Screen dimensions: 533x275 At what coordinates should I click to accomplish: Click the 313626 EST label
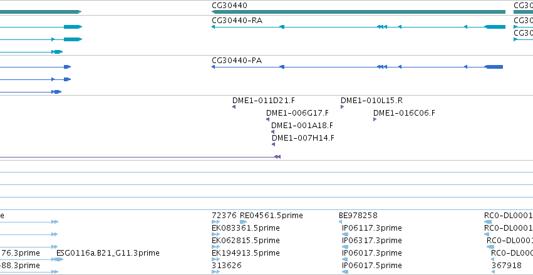click(227, 266)
